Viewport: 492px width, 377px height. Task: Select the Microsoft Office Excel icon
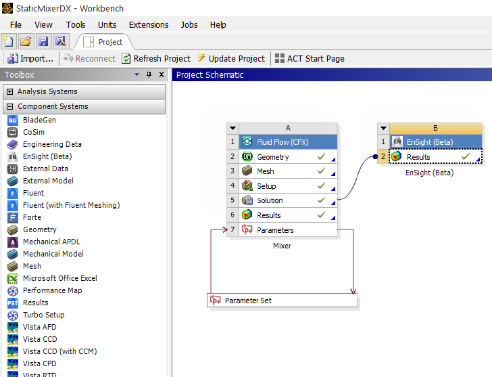13,278
